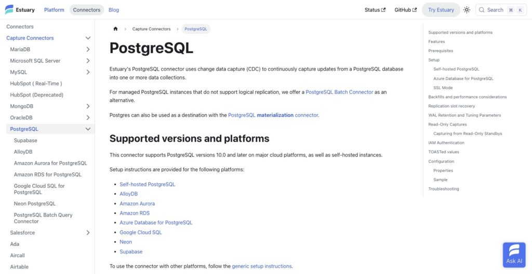Open the Status external link
This screenshot has width=532, height=274.
(375, 10)
